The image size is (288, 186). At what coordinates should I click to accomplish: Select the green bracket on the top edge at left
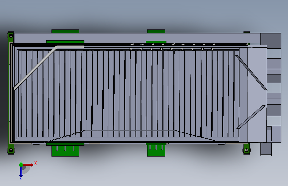65,31
